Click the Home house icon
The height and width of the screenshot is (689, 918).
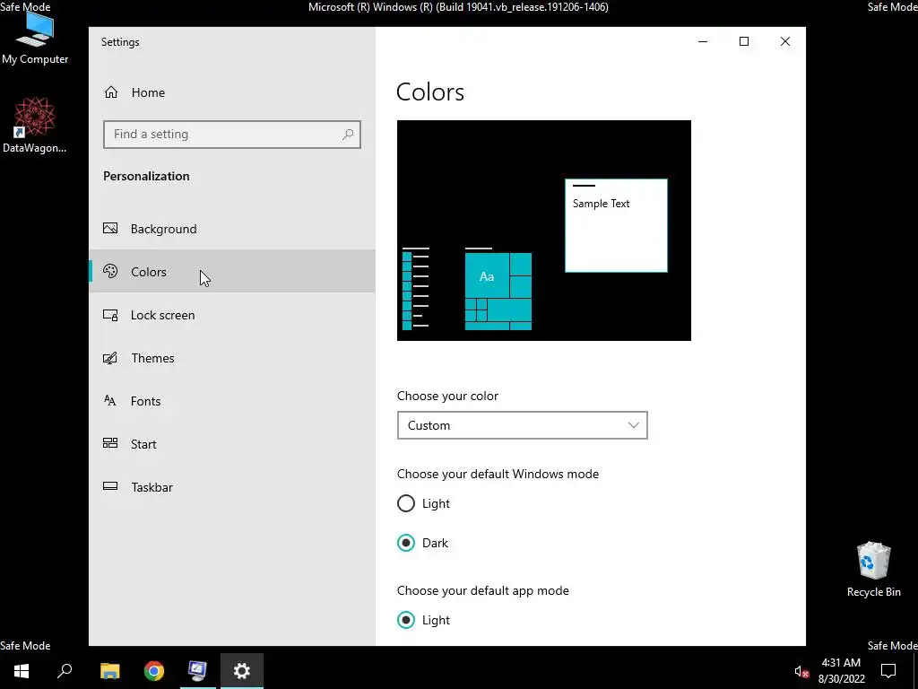click(x=110, y=92)
